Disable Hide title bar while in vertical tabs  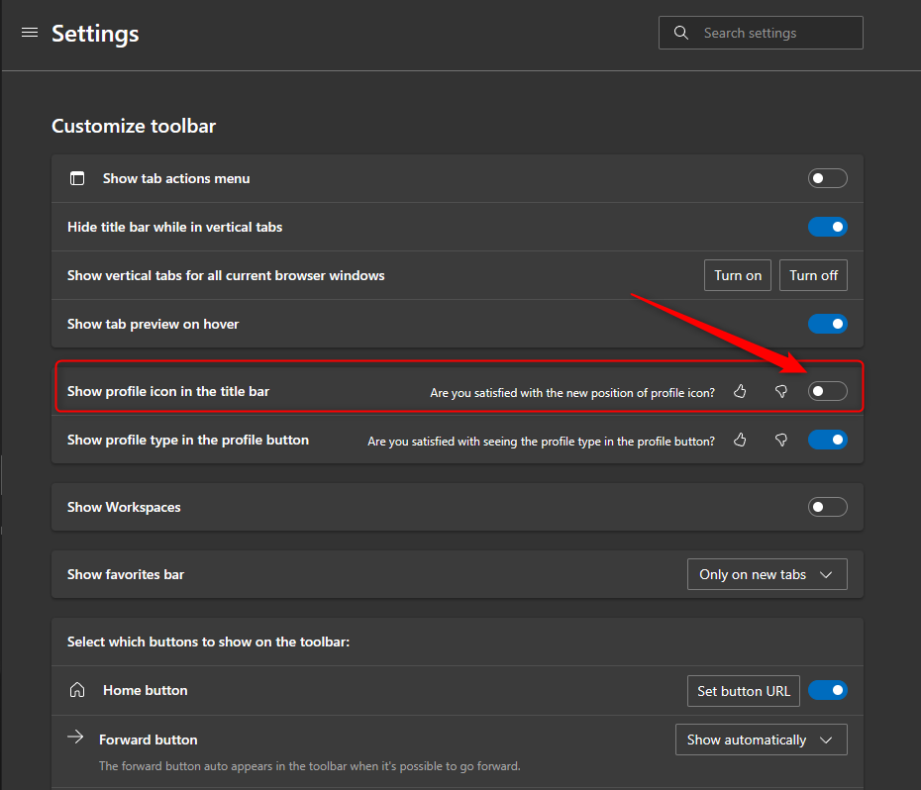click(827, 227)
